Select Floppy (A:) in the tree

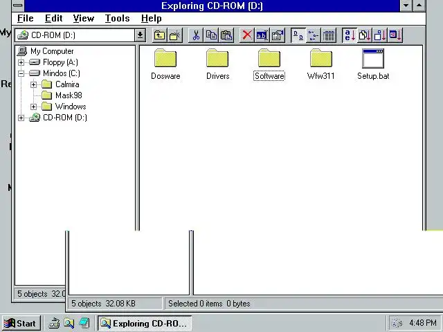60,62
